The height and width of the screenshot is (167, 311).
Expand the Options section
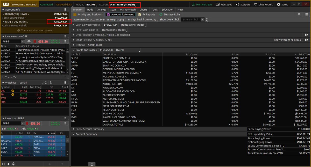point(74,45)
